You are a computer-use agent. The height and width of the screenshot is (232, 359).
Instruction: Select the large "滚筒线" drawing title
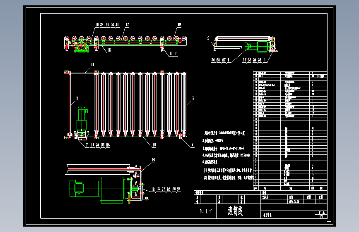point(235,211)
